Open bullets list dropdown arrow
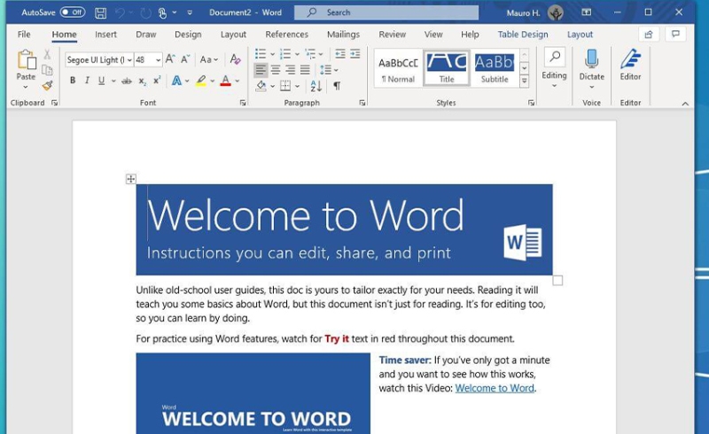Screen dimensions: 709x434 tap(272, 54)
